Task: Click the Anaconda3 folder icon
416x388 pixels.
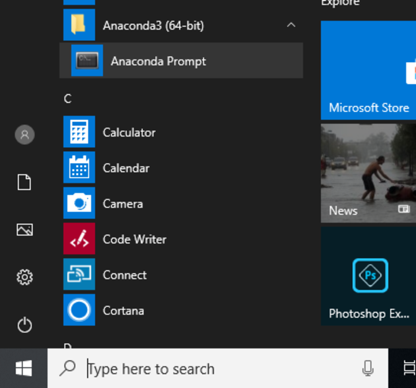Action: click(79, 24)
